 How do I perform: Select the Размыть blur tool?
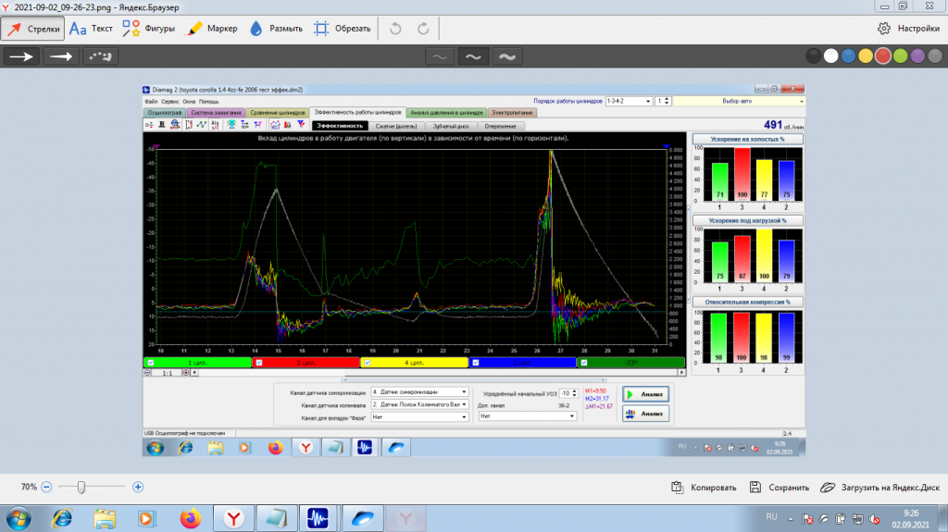click(276, 29)
